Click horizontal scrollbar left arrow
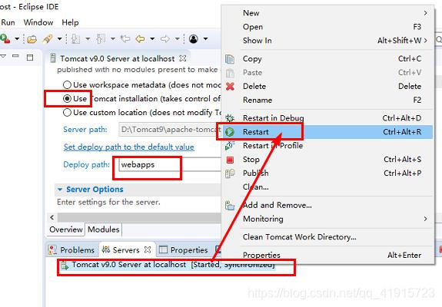 pos(52,217)
